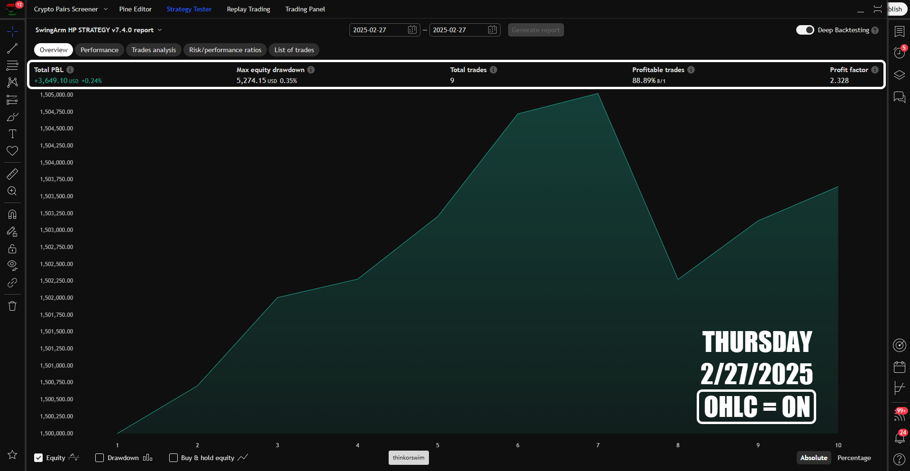Click the ruler measure tool
This screenshot has width=910, height=471.
point(12,174)
